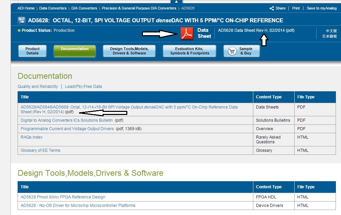Select the Documentation tab
The width and height of the screenshot is (341, 215).
pyautogui.click(x=74, y=51)
